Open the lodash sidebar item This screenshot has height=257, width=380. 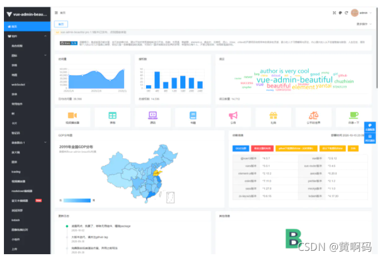pyautogui.click(x=27, y=220)
